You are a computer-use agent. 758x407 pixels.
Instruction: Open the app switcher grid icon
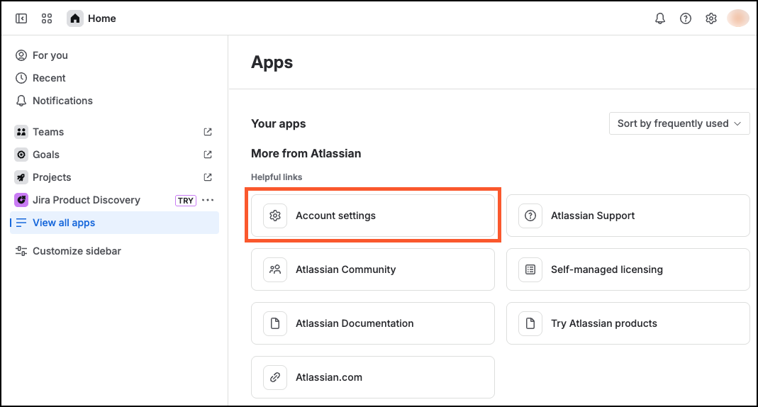47,18
